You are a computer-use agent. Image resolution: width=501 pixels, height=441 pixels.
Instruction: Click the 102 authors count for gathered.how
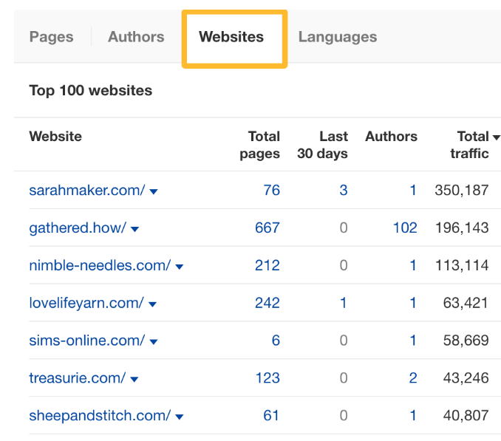pyautogui.click(x=405, y=228)
